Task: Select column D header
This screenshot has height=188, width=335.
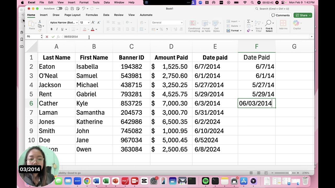Action: click(x=171, y=46)
